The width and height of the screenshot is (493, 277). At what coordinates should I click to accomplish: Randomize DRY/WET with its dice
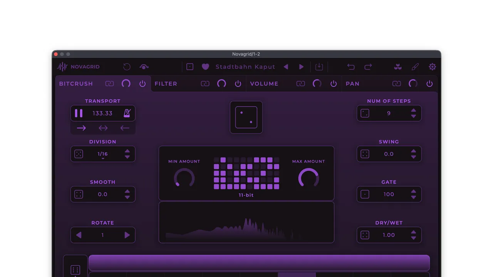click(365, 235)
